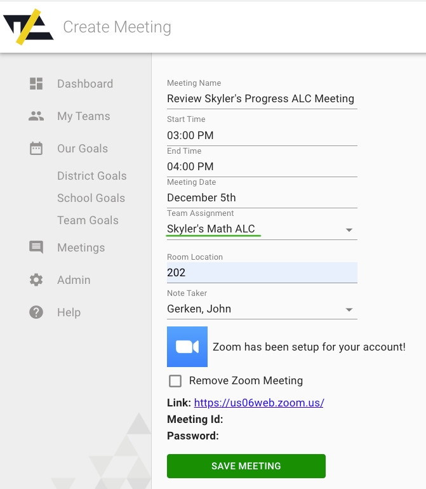
Task: Open the Note Taker dropdown arrow
Action: coord(349,310)
